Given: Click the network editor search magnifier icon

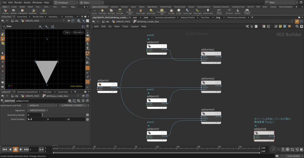Looking at the screenshot, I should click(x=297, y=26).
